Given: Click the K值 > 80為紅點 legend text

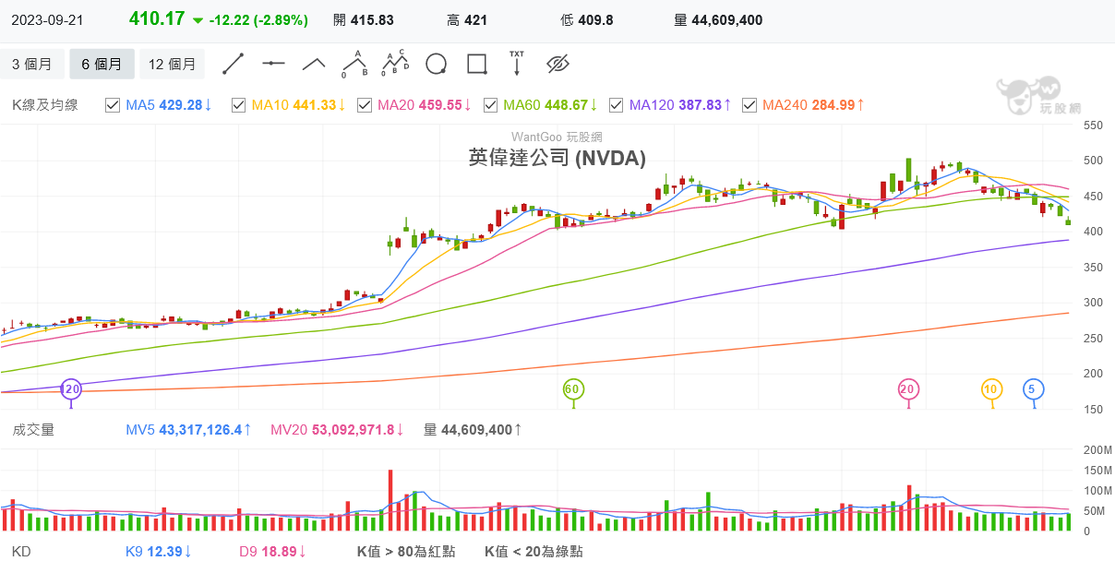Looking at the screenshot, I should tap(406, 552).
